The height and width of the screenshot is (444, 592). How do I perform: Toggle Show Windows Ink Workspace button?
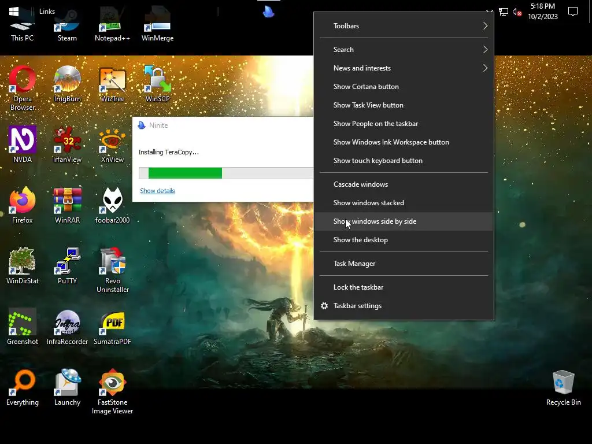point(404,142)
